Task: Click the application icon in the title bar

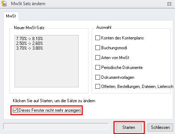Action: click(4, 3)
